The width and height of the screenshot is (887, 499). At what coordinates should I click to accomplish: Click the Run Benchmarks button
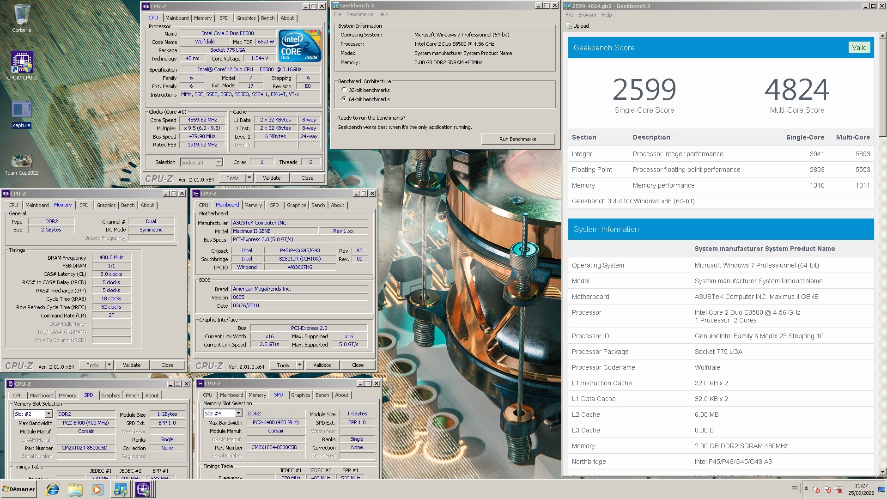click(x=517, y=139)
